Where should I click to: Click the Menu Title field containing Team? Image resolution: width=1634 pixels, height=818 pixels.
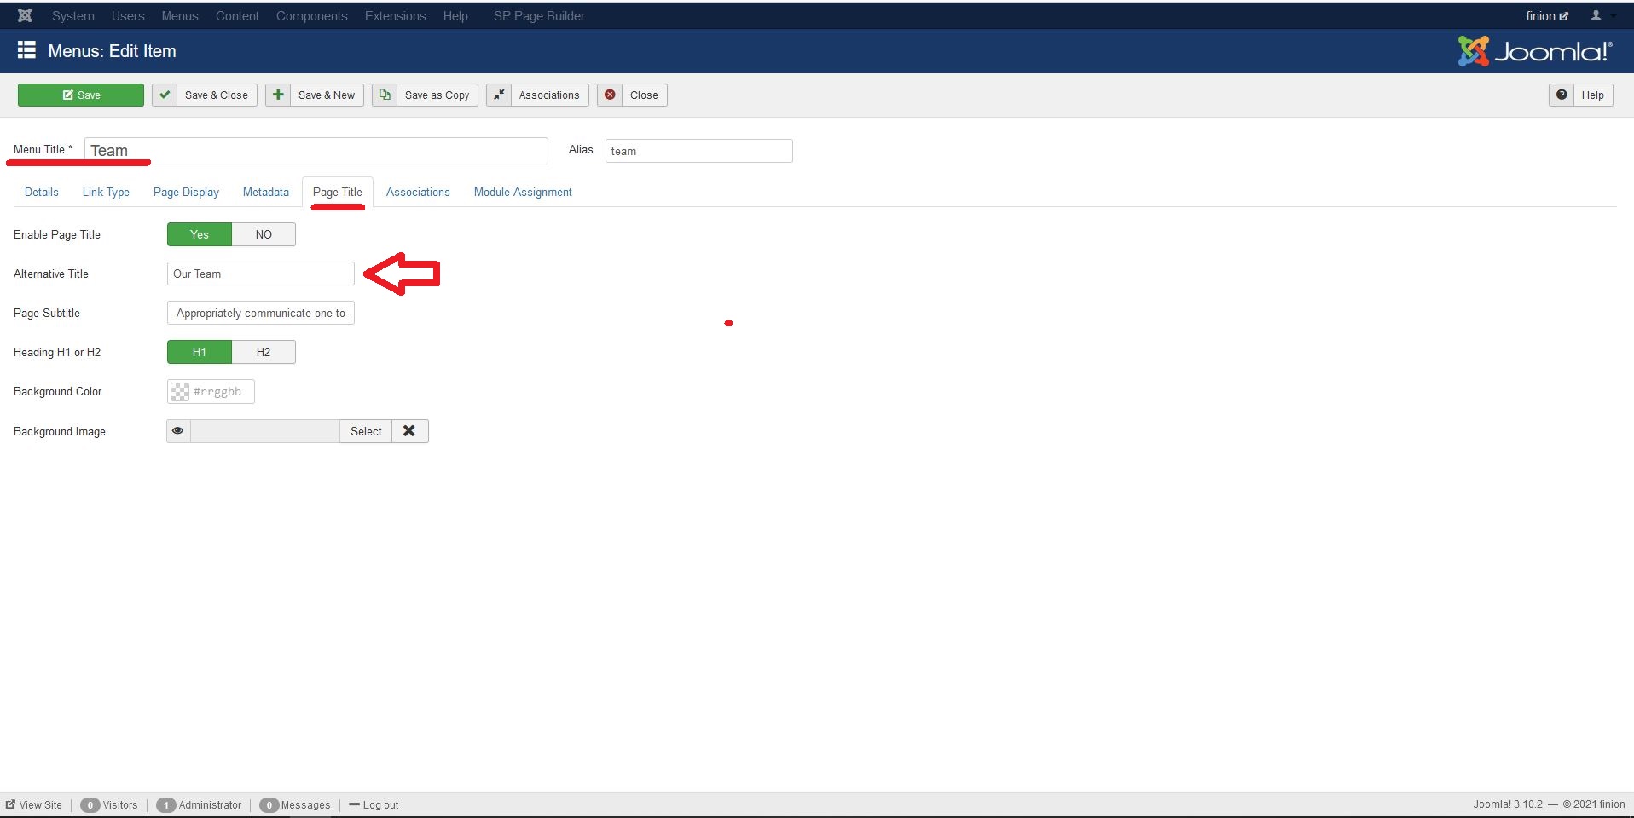point(316,151)
